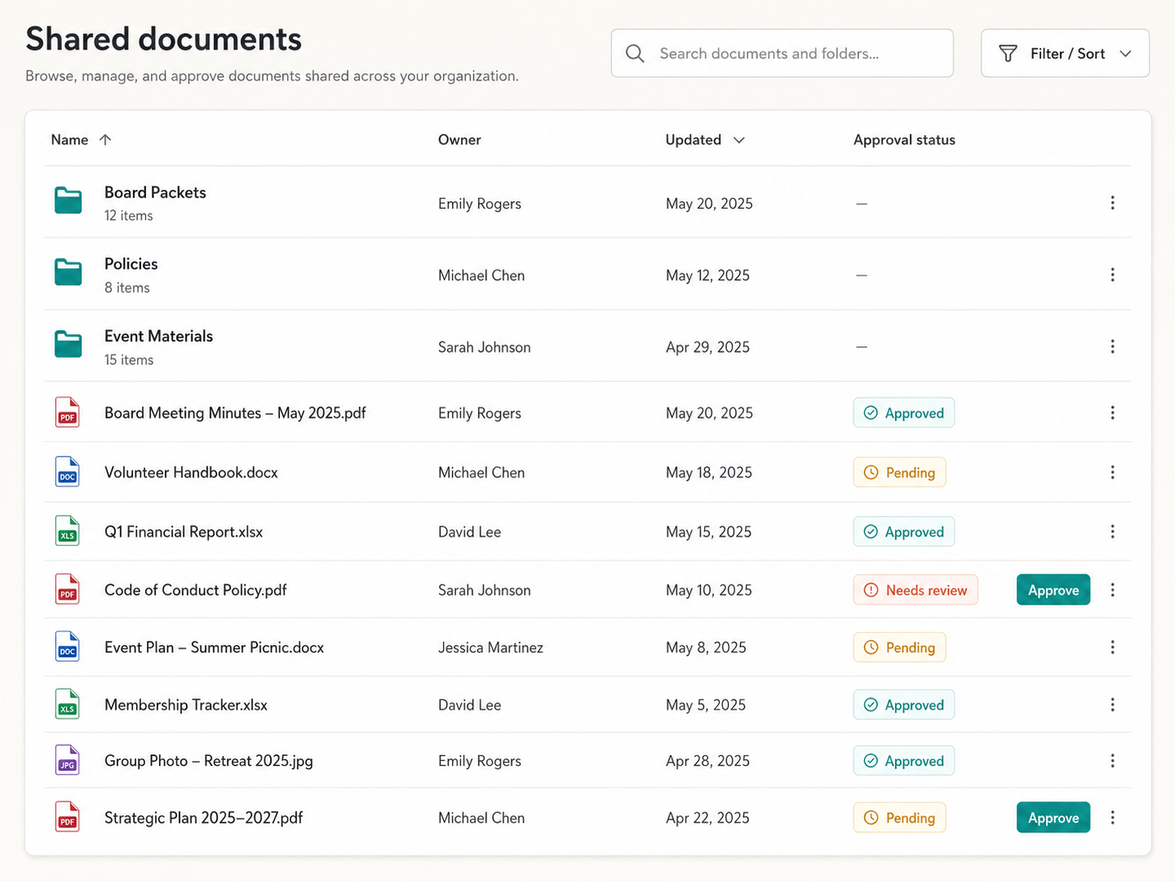Focus the Search documents and folders field
Viewport: 1175px width, 881px height.
pos(782,54)
